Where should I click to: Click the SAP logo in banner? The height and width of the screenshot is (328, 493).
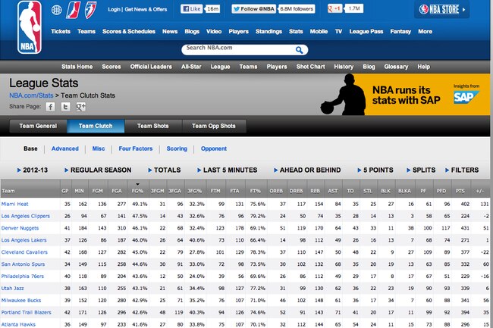coord(466,97)
